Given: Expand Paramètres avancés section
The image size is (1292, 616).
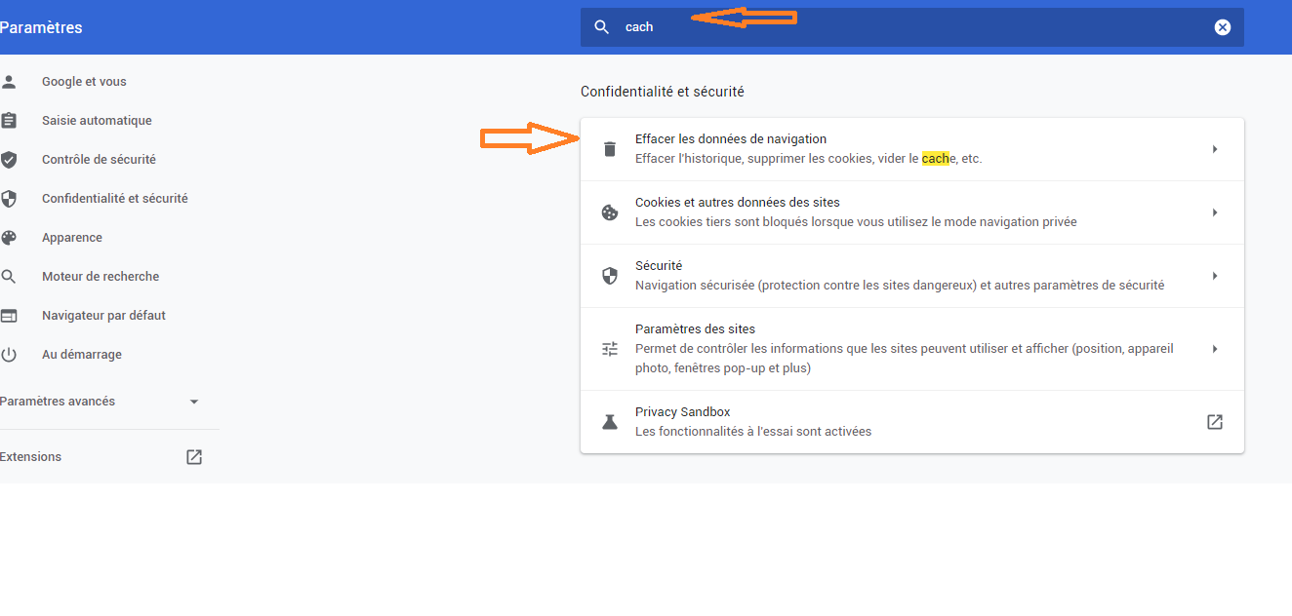Looking at the screenshot, I should pyautogui.click(x=193, y=402).
